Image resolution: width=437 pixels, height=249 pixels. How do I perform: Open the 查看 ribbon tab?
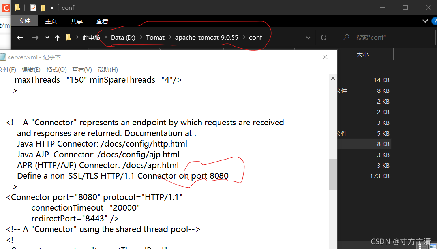tap(102, 21)
